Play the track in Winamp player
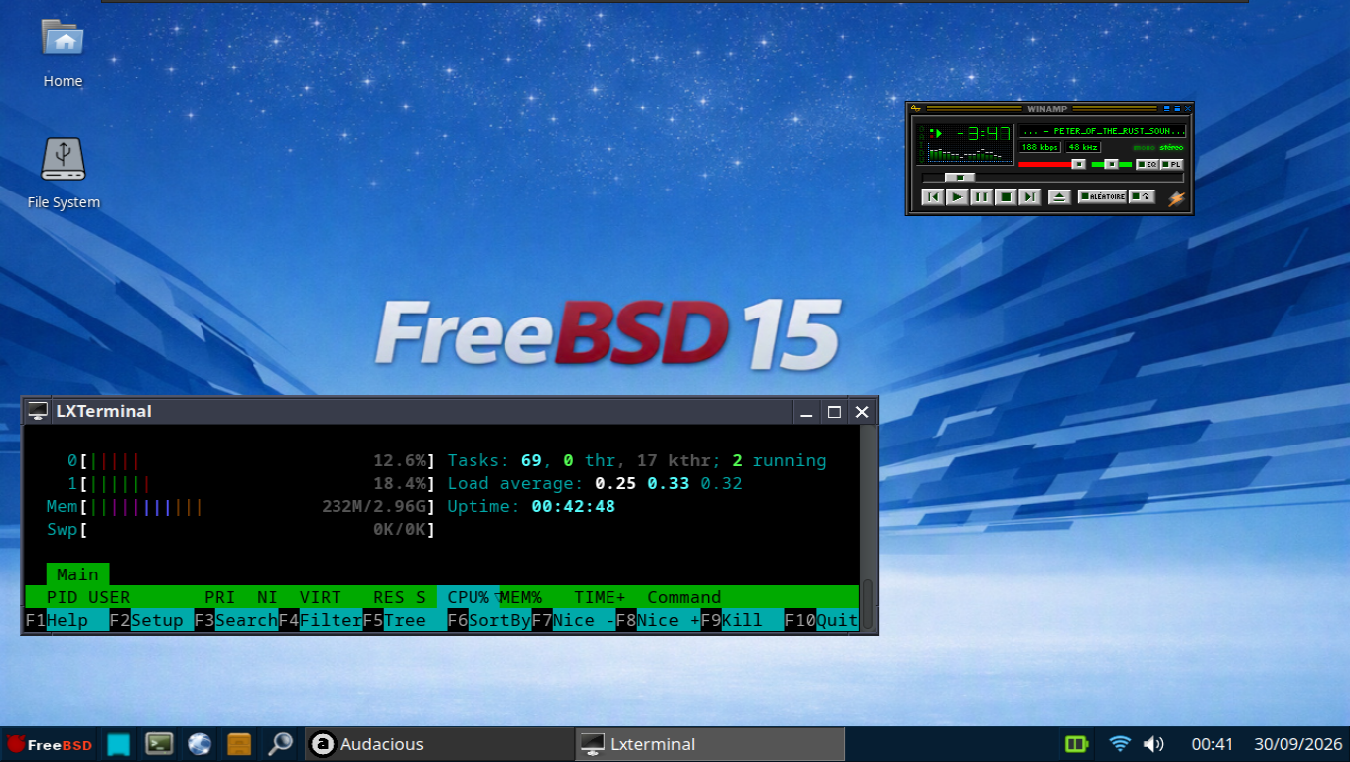Image resolution: width=1350 pixels, height=762 pixels. point(957,197)
